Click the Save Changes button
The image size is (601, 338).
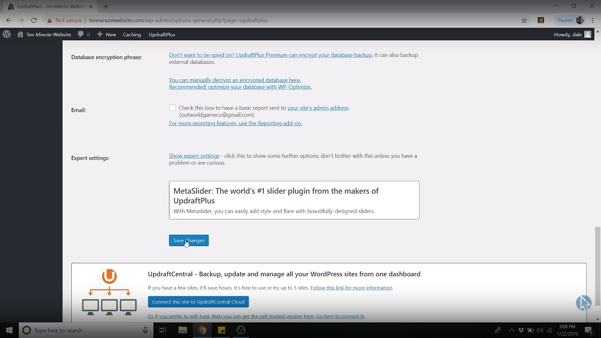[x=189, y=240]
